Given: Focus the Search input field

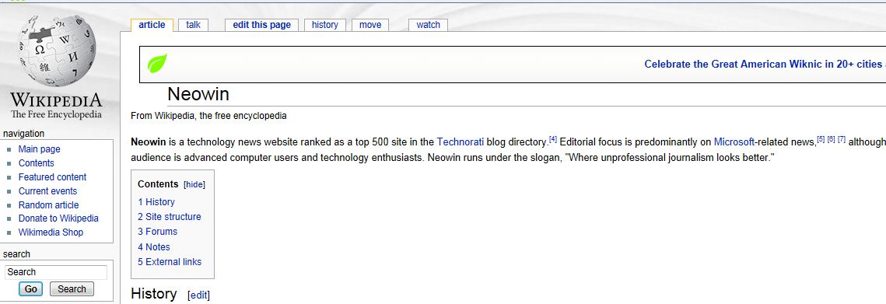Looking at the screenshot, I should click(x=55, y=272).
